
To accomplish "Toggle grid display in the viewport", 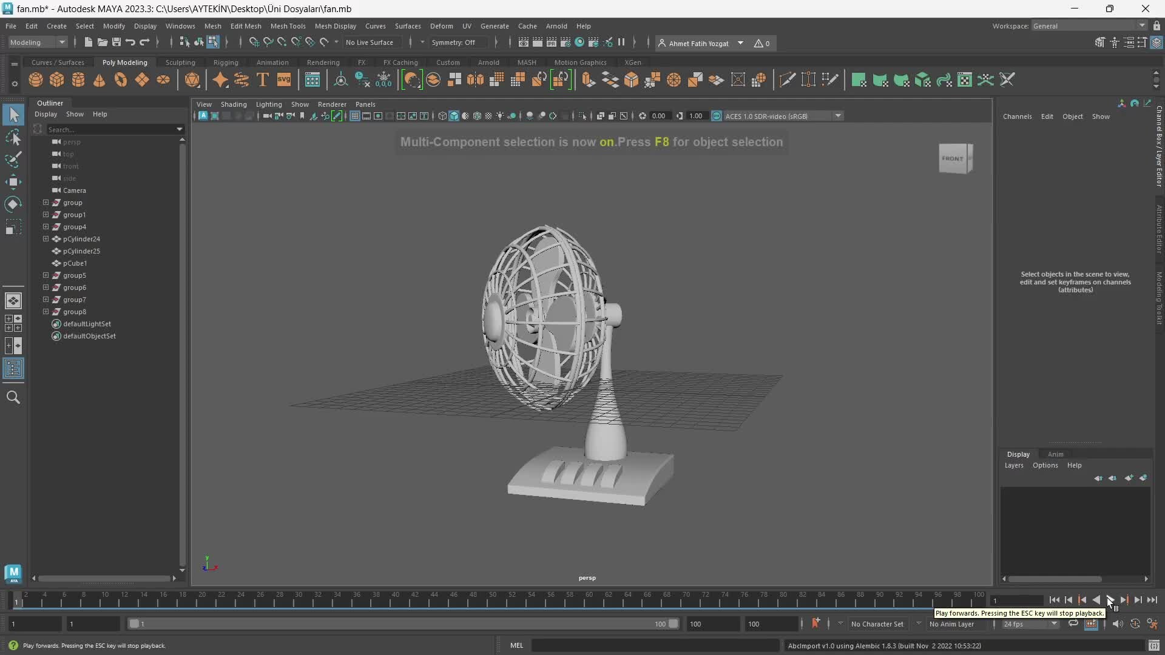I will click(355, 116).
